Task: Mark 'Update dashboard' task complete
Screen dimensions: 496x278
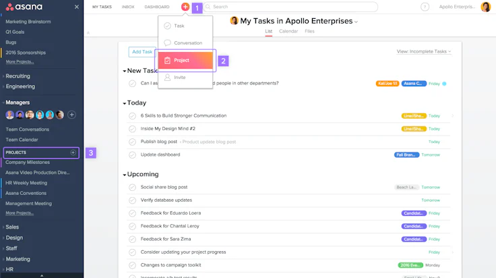Action: 132,155
